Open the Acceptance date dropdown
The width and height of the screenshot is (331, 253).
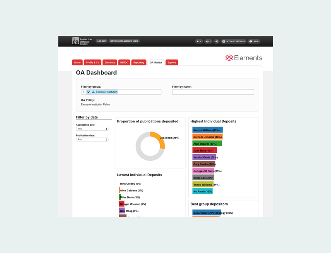pyautogui.click(x=92, y=129)
